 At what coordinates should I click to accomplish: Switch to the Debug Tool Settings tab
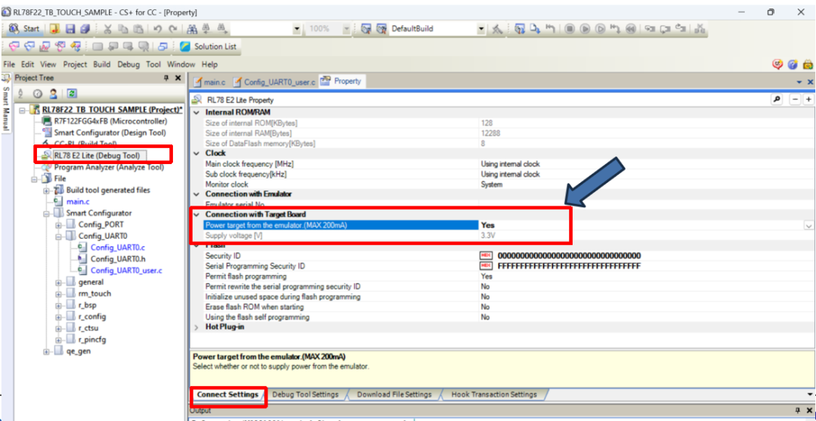[x=305, y=394]
